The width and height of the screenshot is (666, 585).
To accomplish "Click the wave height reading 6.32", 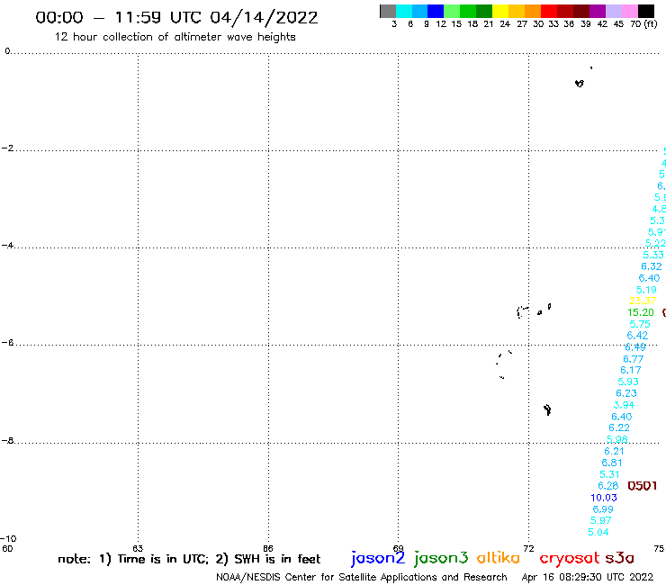I will (x=652, y=266).
